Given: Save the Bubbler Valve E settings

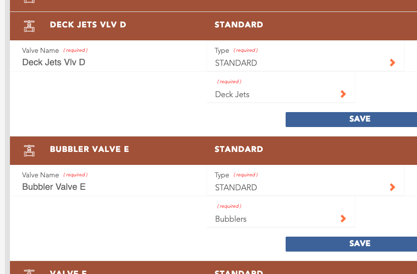Looking at the screenshot, I should [x=351, y=244].
